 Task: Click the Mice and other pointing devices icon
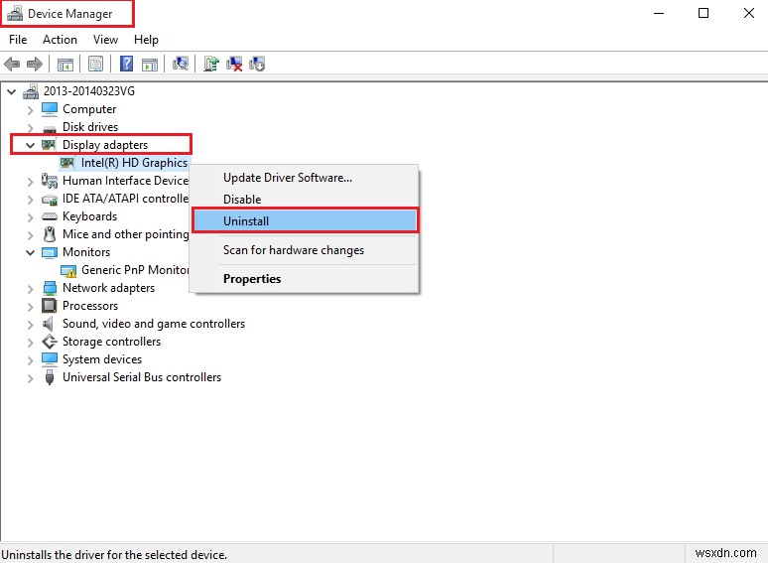coord(50,234)
